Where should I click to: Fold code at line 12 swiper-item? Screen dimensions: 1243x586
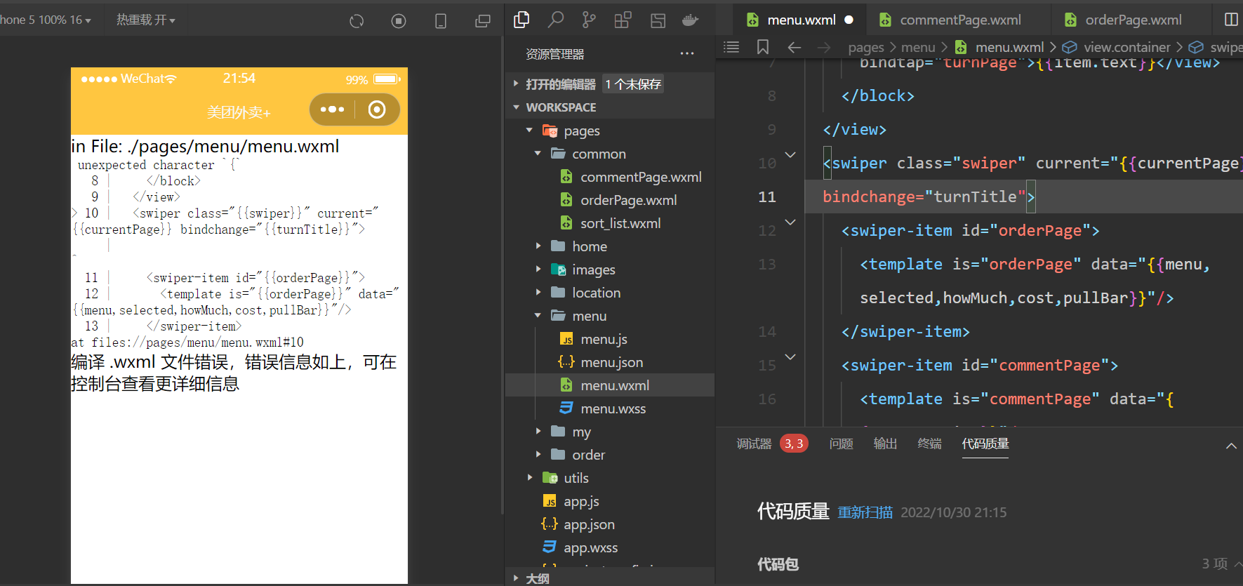tap(790, 222)
